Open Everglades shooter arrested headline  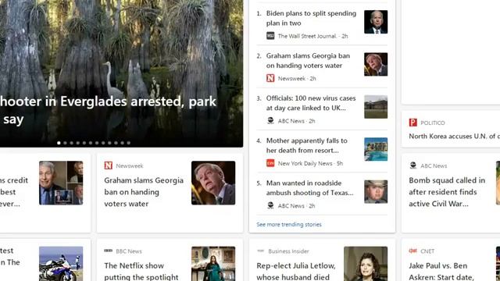(x=108, y=110)
